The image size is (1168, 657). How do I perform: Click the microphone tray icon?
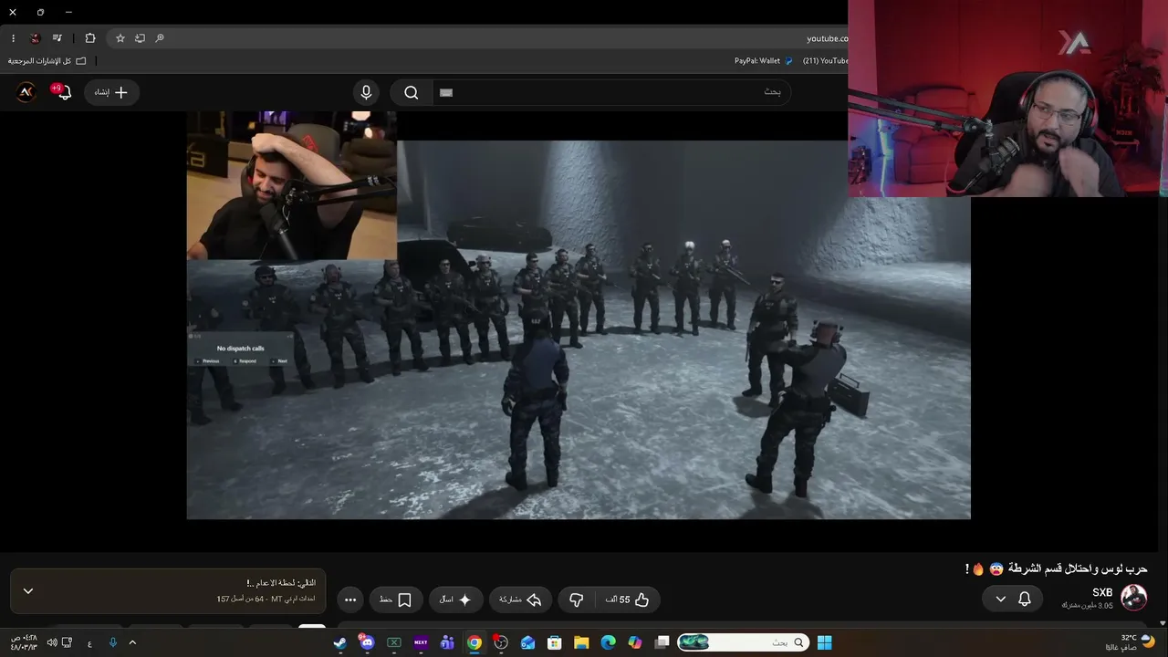point(113,642)
